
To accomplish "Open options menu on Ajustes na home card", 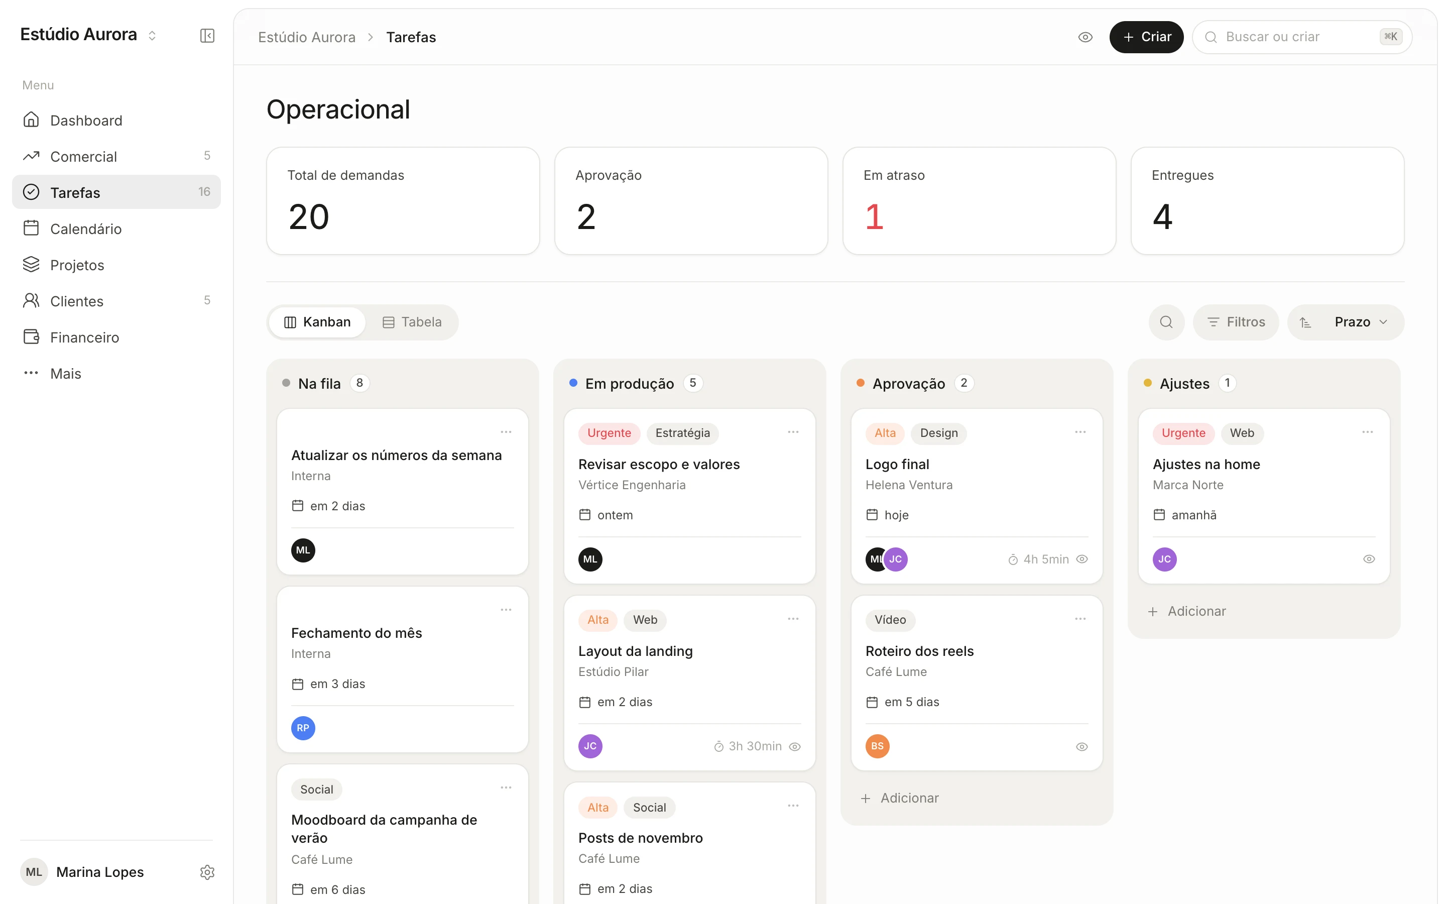I will pyautogui.click(x=1367, y=432).
